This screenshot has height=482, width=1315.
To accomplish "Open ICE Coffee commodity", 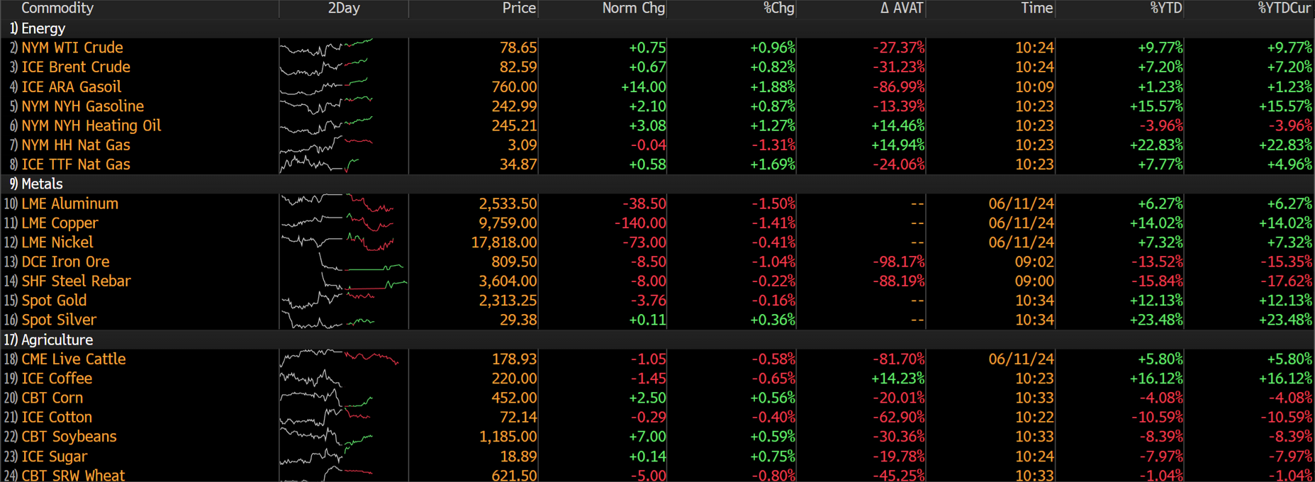I will click(57, 379).
